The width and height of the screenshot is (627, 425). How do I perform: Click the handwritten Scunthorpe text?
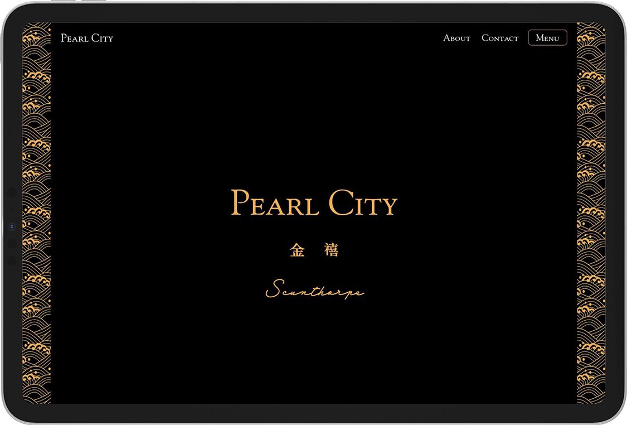315,289
